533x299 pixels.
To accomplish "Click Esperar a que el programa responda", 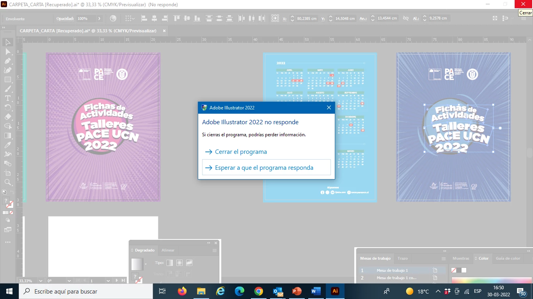I will [x=266, y=168].
